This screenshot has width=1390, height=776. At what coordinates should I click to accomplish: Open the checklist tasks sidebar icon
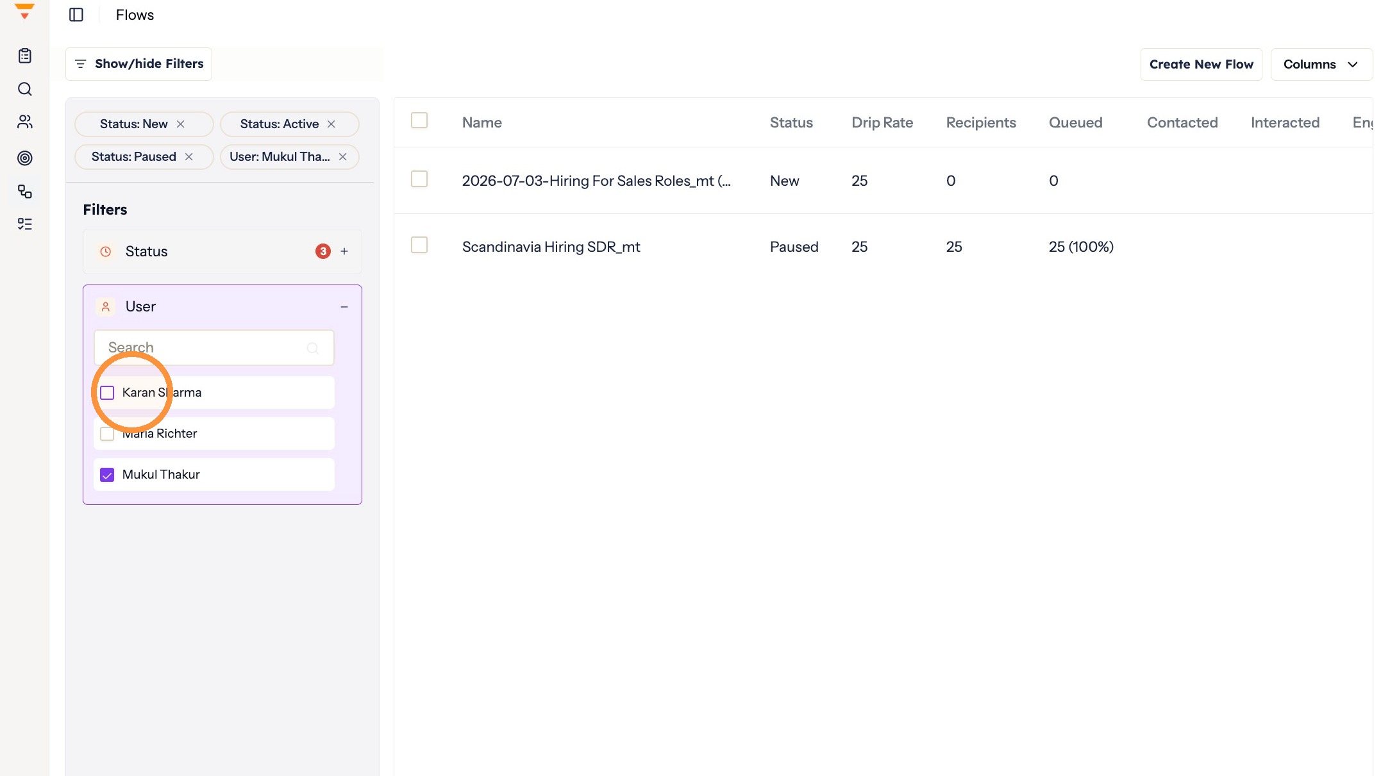click(25, 224)
